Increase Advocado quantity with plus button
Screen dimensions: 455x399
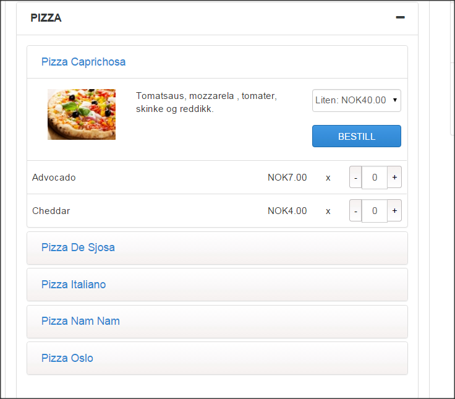(x=394, y=177)
